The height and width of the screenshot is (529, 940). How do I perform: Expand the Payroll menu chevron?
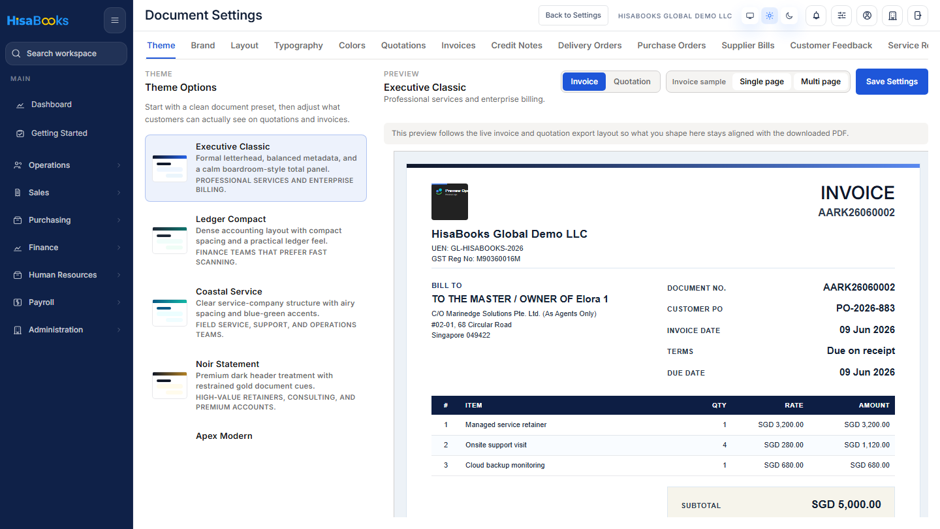(119, 302)
